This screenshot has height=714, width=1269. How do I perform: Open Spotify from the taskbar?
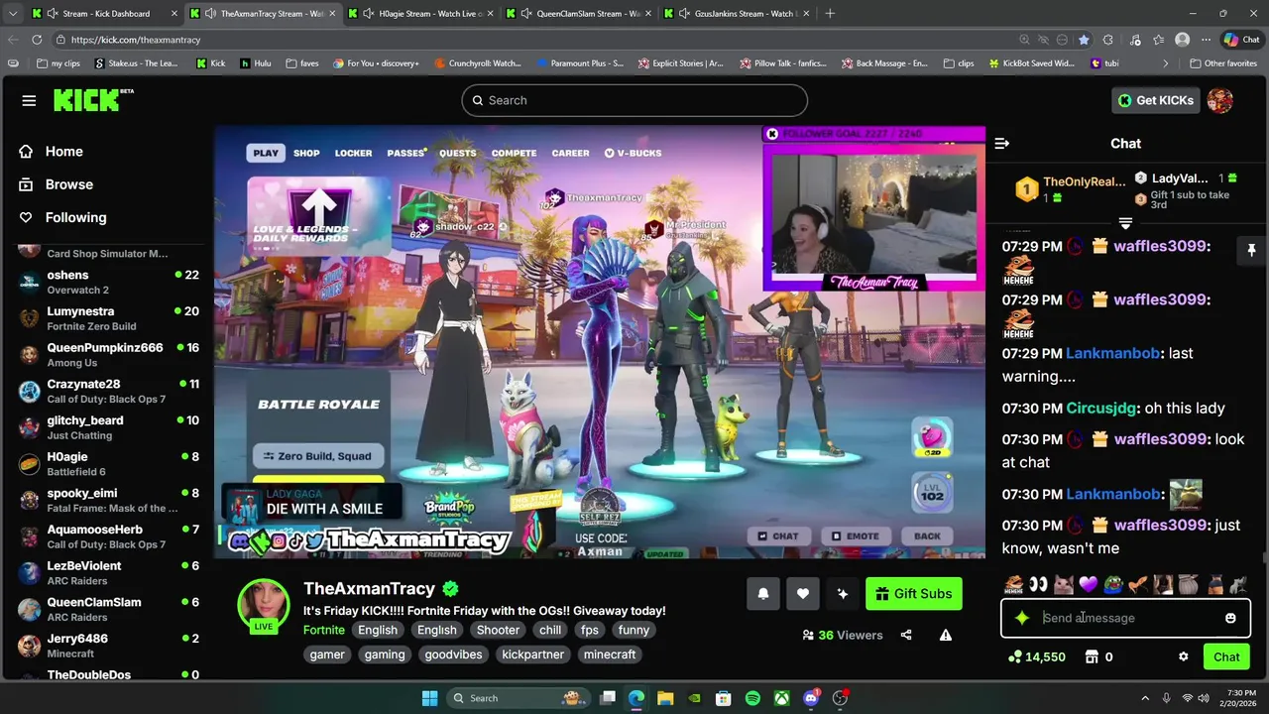point(751,698)
